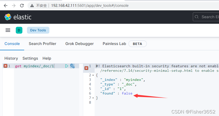Click line number 8 in response gutter
Viewport: 219px width, 116px height.
pyautogui.click(x=90, y=102)
